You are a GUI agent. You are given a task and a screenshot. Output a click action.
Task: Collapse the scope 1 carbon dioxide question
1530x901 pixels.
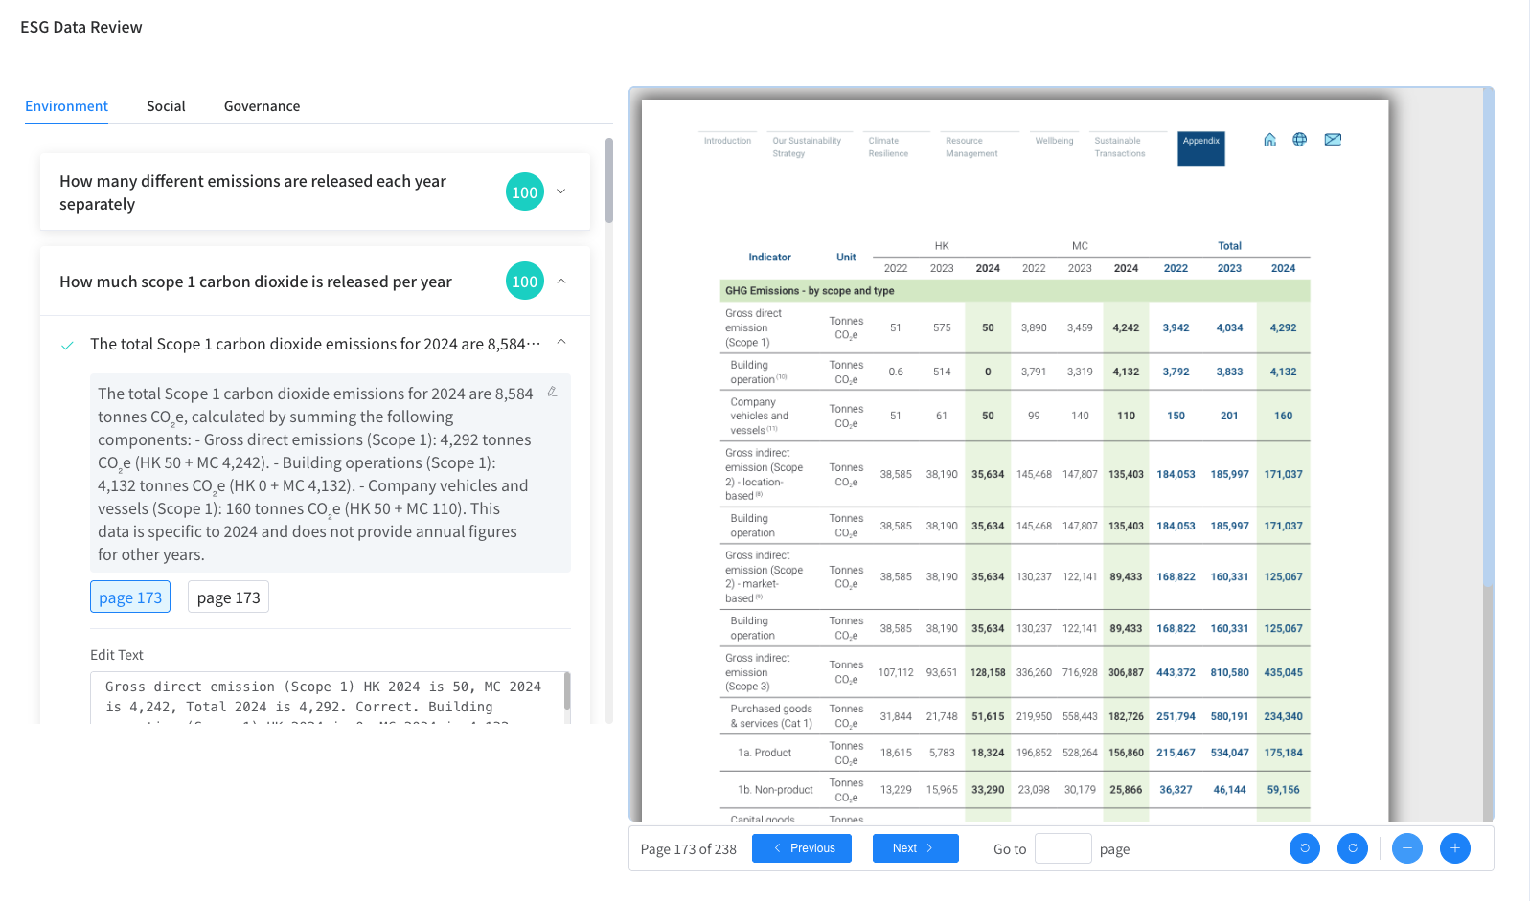tap(561, 282)
